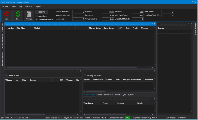Switch to Live mode with dollar icon

tap(18, 15)
